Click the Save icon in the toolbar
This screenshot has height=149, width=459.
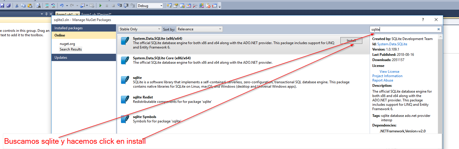pos(2,6)
